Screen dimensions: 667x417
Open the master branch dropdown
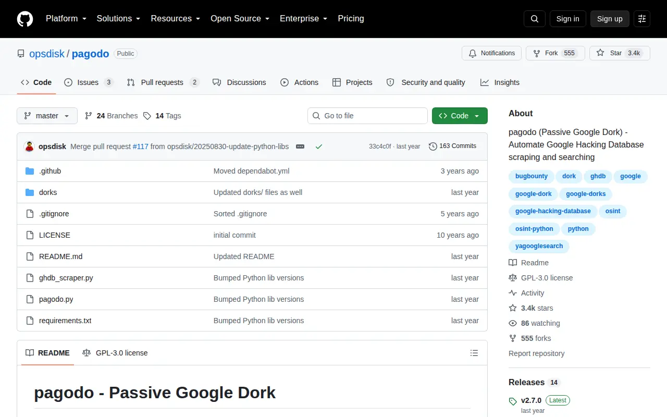click(x=47, y=116)
